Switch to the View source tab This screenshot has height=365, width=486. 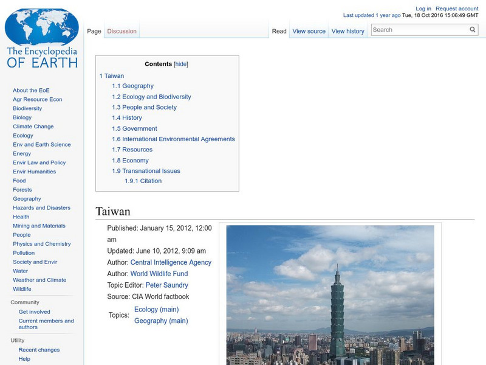click(309, 31)
